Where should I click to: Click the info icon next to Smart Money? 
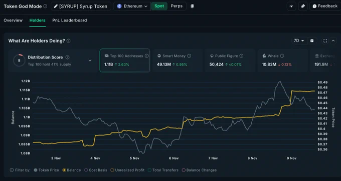[189, 56]
